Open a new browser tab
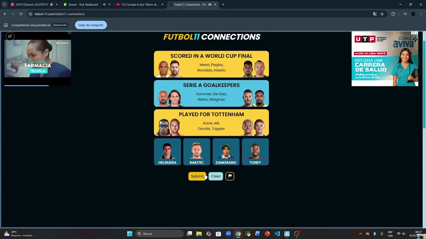The height and width of the screenshot is (239, 426). (x=223, y=5)
